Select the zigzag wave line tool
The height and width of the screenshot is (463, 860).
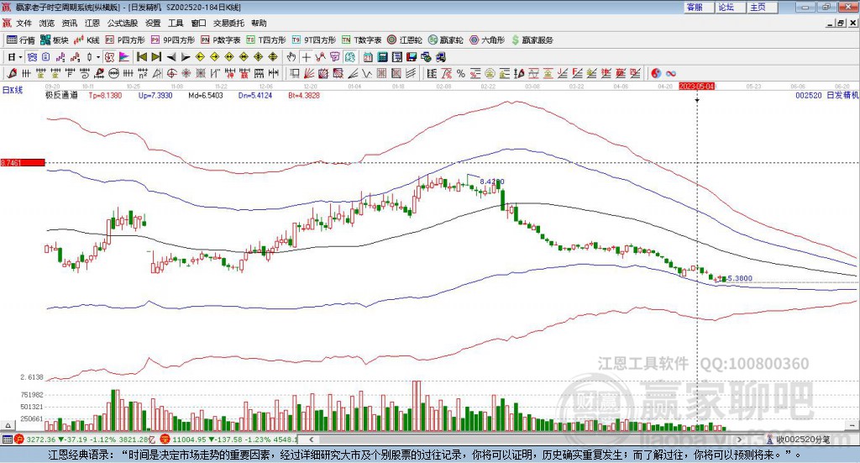(366, 73)
